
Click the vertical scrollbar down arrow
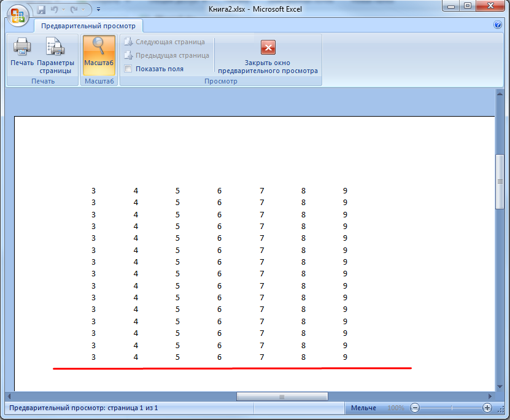(x=500, y=387)
